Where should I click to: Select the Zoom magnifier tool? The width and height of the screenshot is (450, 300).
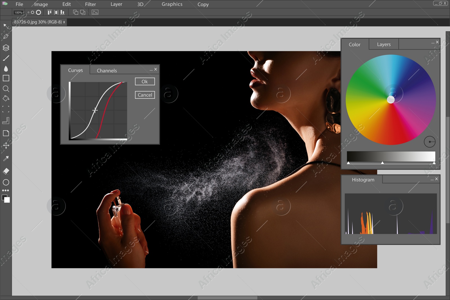(x=6, y=89)
